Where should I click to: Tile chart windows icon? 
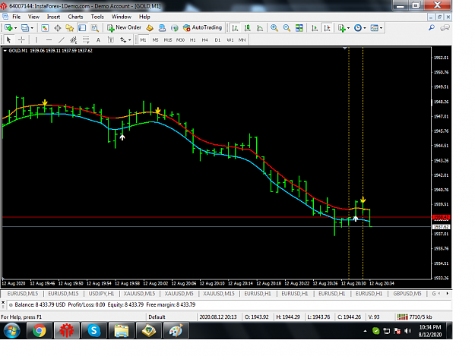pyautogui.click(x=299, y=28)
